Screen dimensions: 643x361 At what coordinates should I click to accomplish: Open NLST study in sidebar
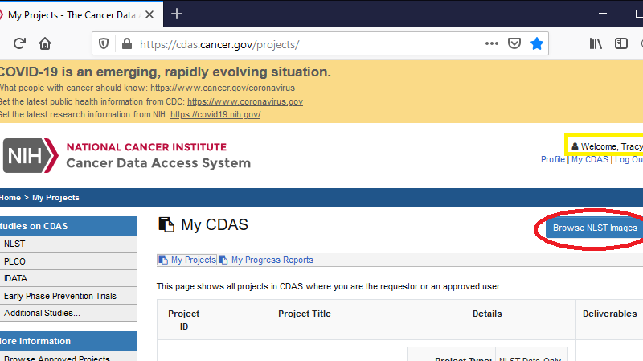[68, 244]
